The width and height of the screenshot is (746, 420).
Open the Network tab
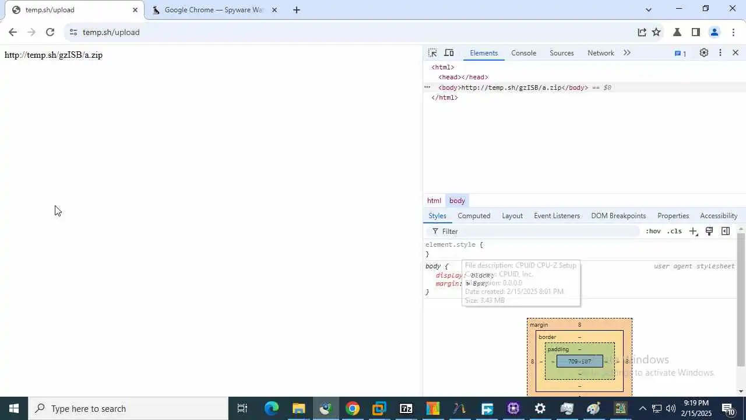point(600,53)
